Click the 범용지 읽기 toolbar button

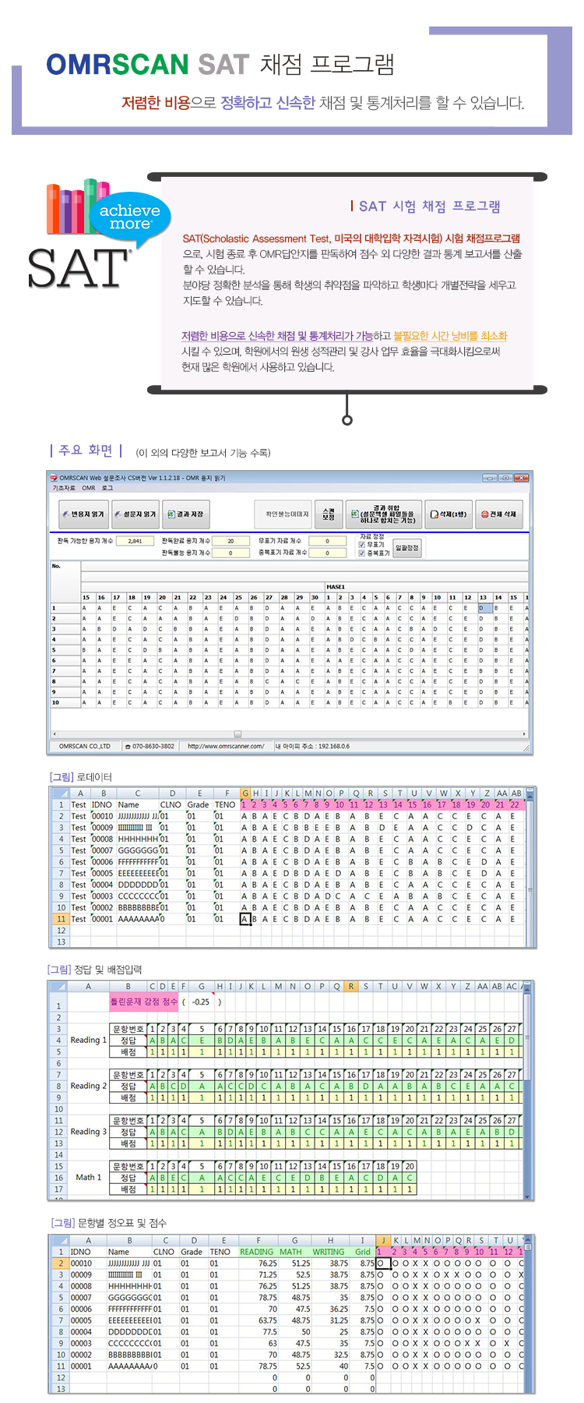click(83, 514)
